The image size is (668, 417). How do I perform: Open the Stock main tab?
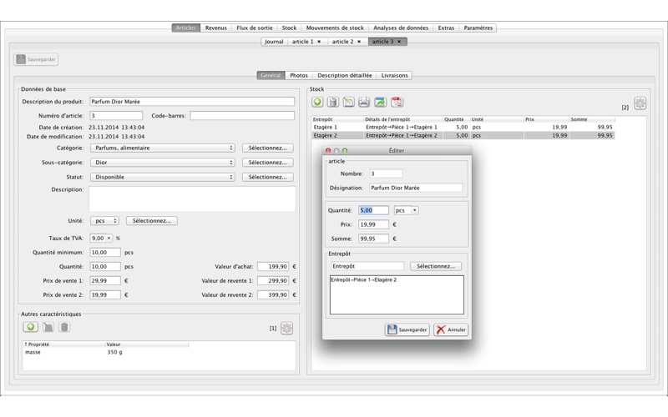click(289, 28)
